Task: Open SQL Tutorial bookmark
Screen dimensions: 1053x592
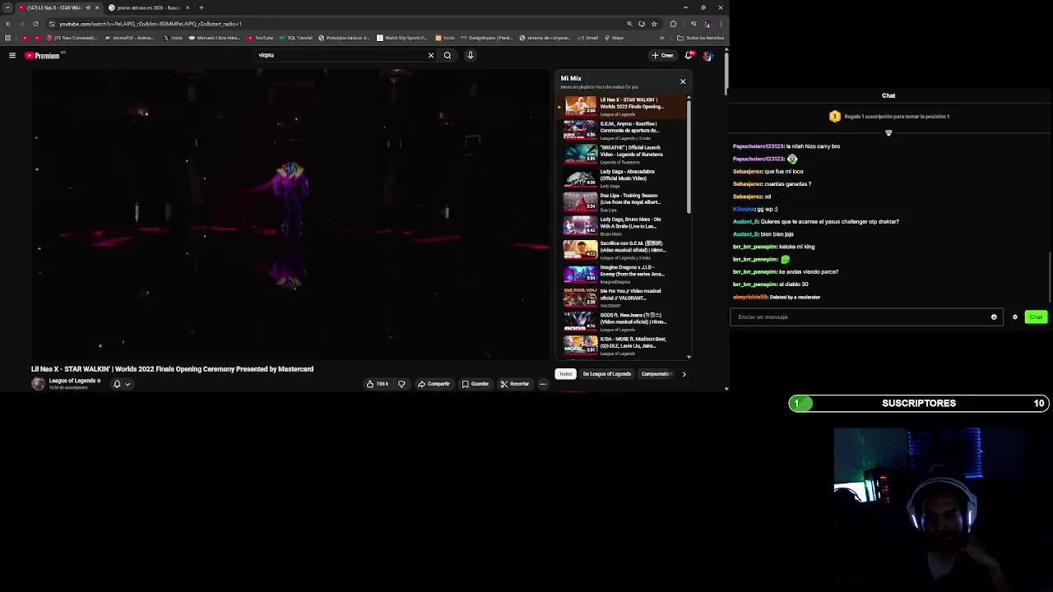Action: 296,38
